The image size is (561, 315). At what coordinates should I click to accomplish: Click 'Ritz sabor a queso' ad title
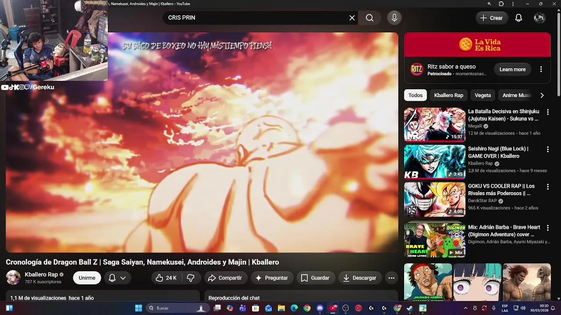click(451, 66)
